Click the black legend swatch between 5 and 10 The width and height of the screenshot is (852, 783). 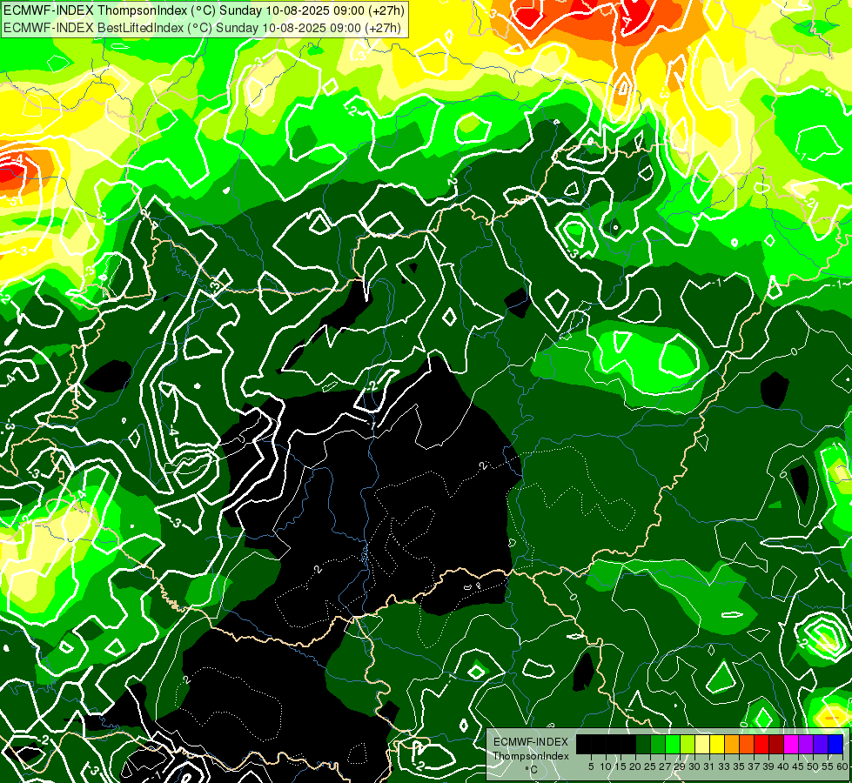(598, 744)
